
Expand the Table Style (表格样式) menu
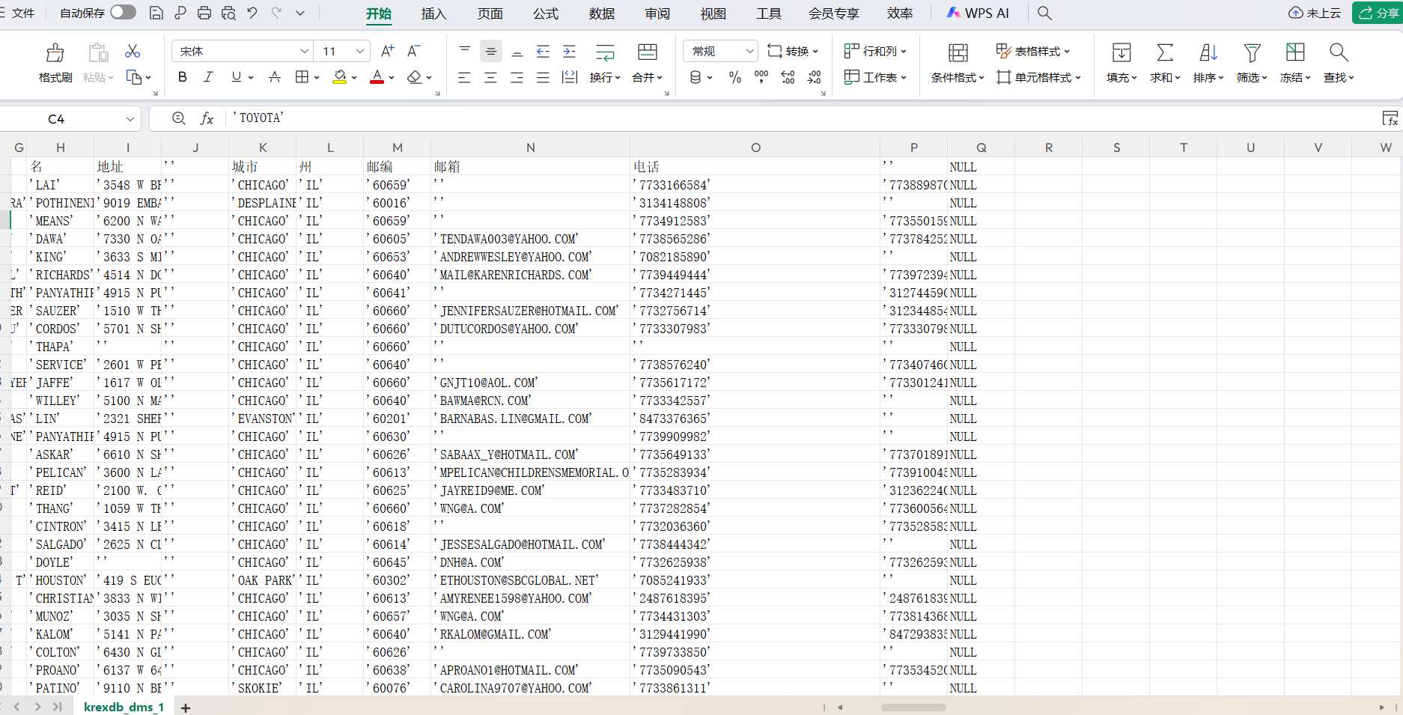(1032, 51)
